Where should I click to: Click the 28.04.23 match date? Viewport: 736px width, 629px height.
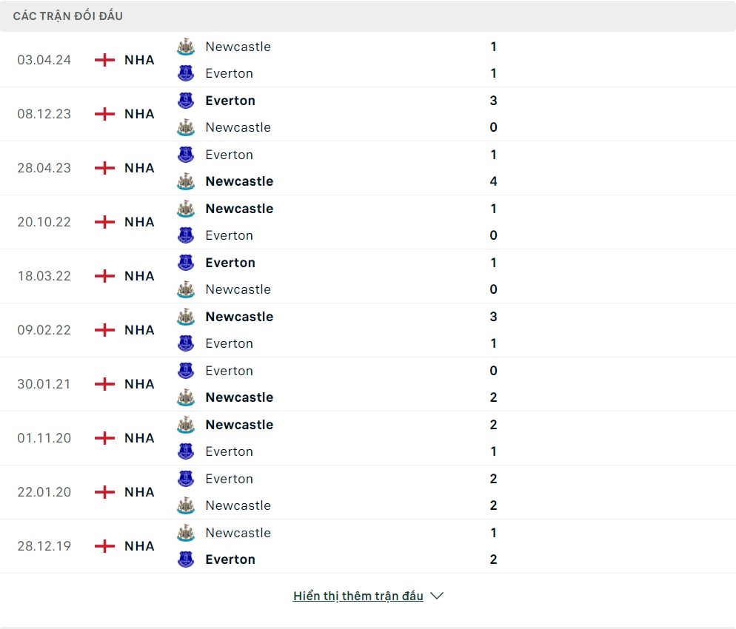pyautogui.click(x=44, y=168)
